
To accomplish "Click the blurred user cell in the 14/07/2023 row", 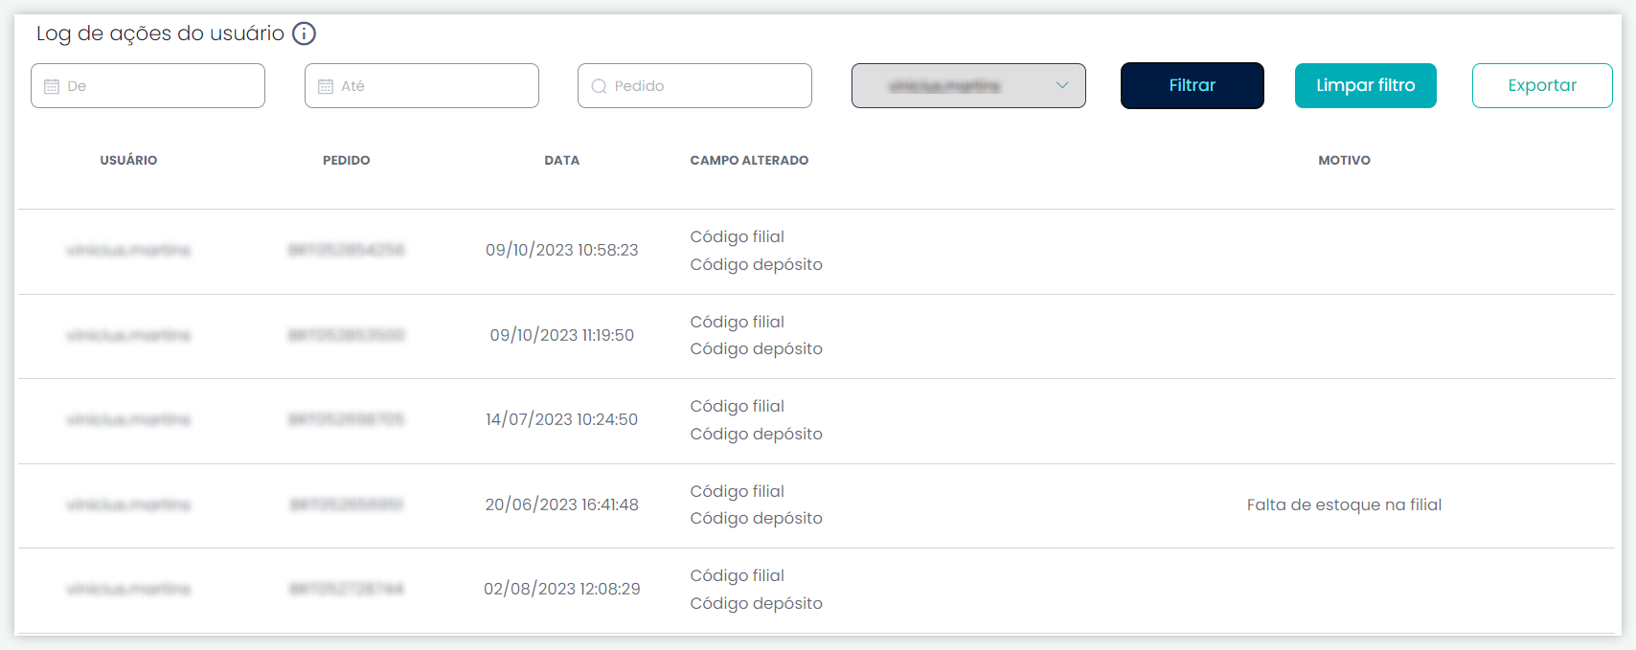I will pos(128,419).
